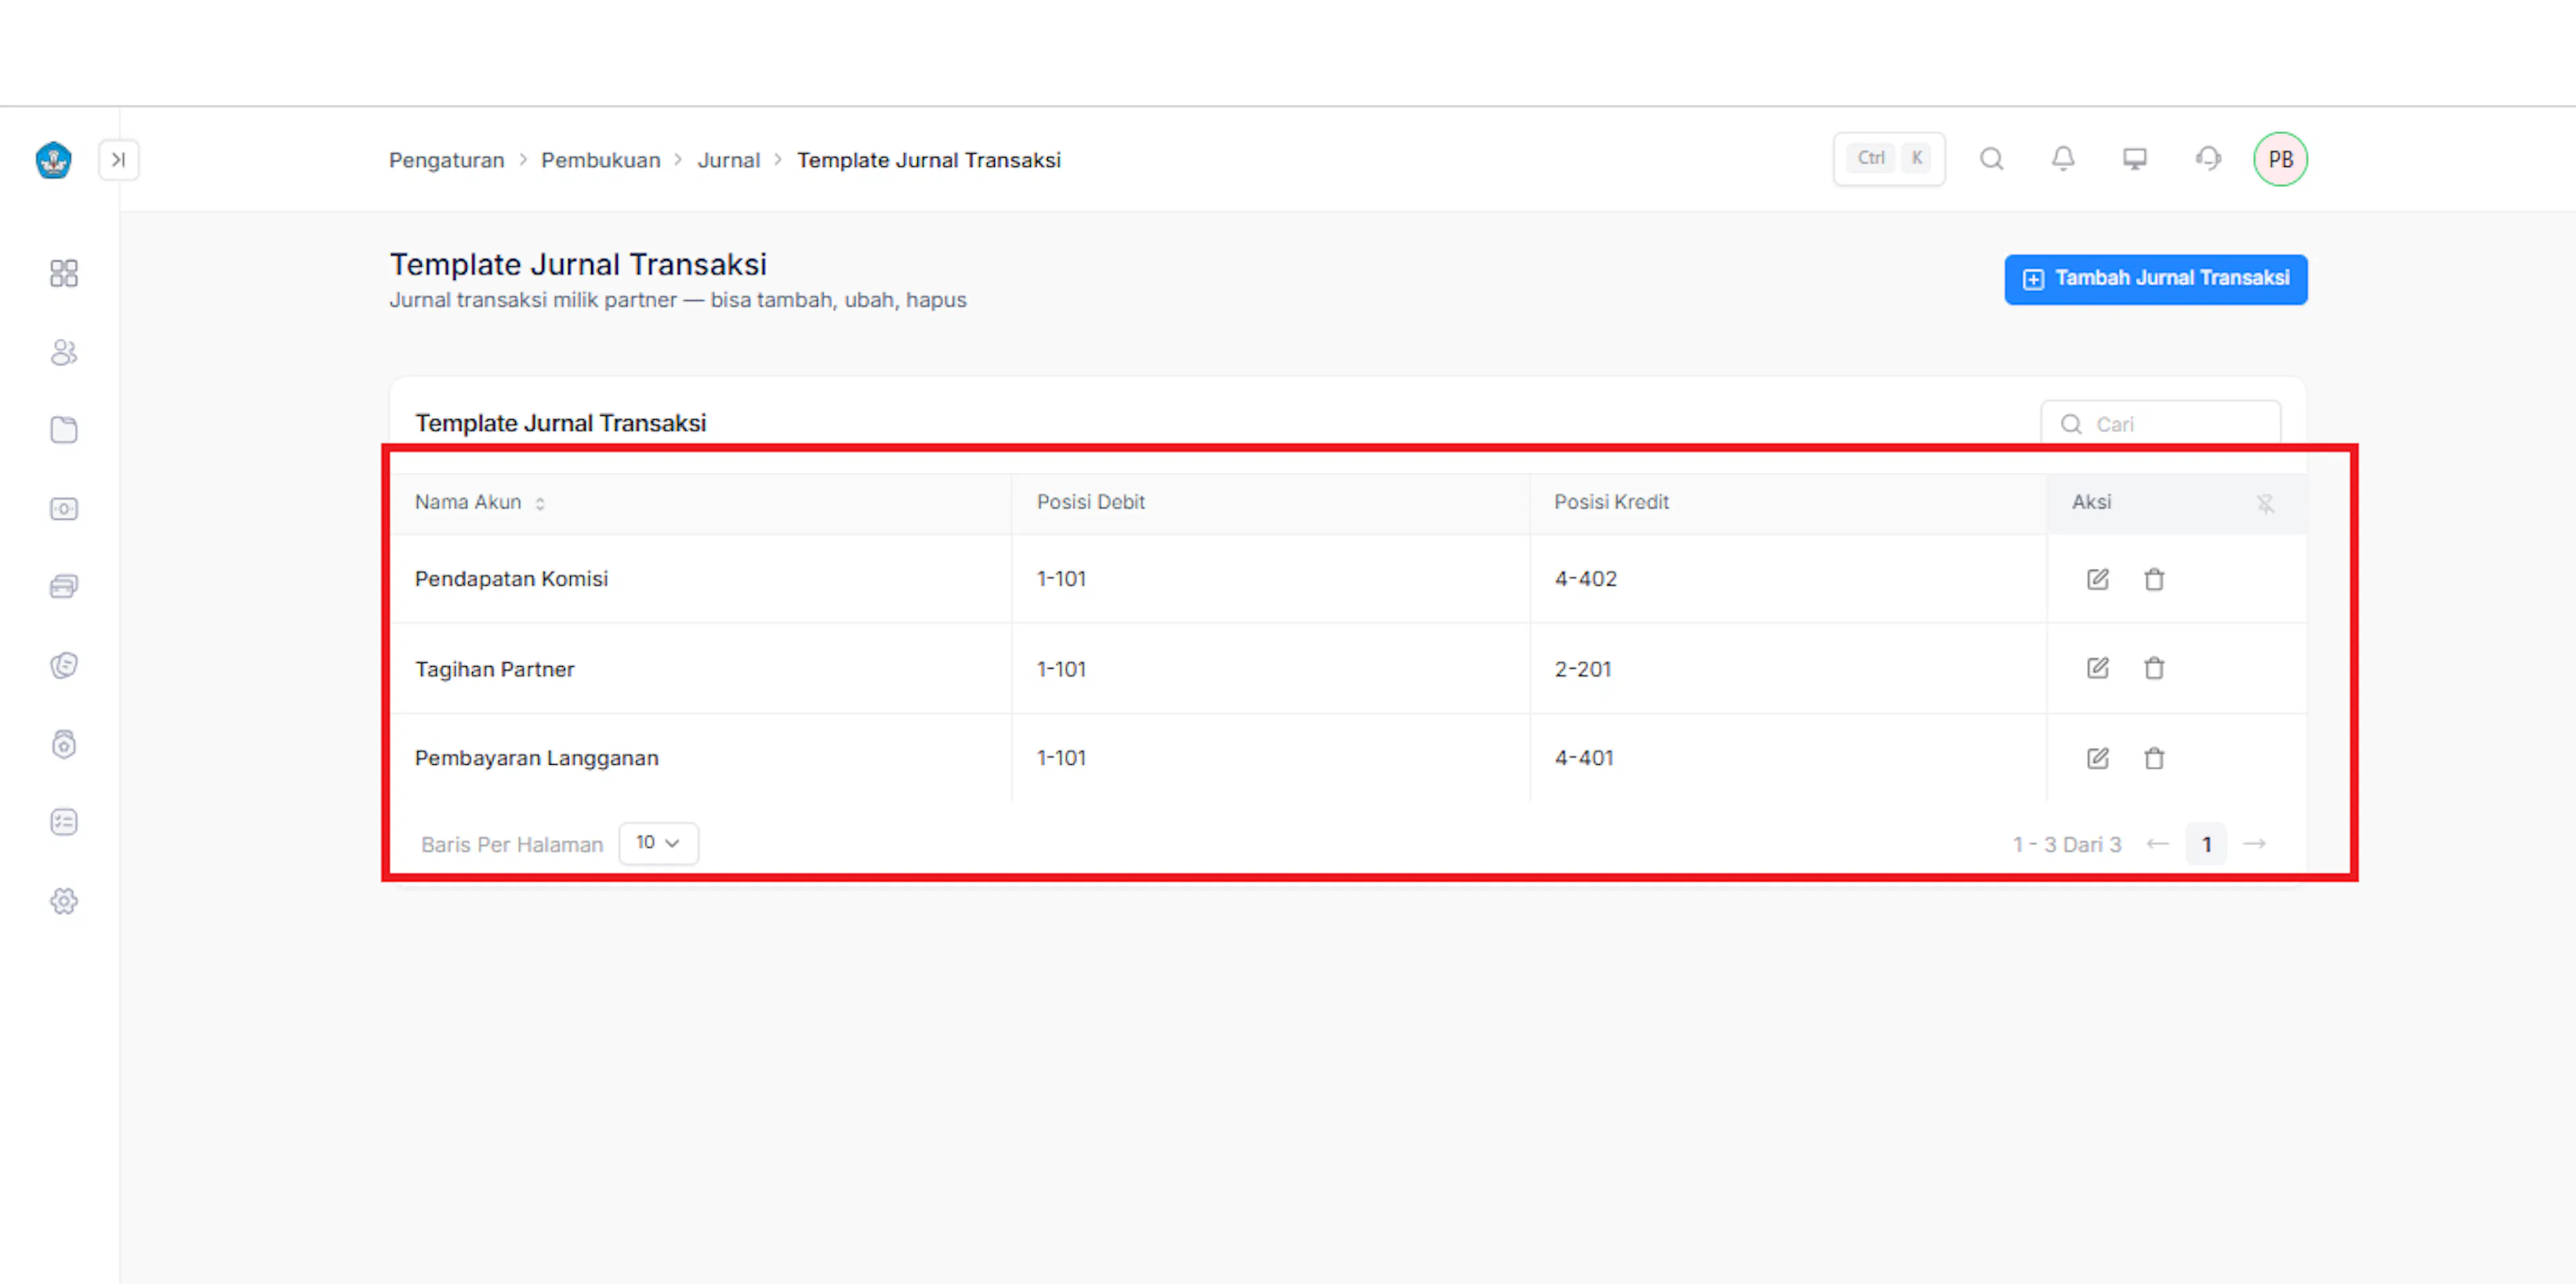2576x1284 pixels.
Task: Click credit value 4-401
Action: 1584,758
